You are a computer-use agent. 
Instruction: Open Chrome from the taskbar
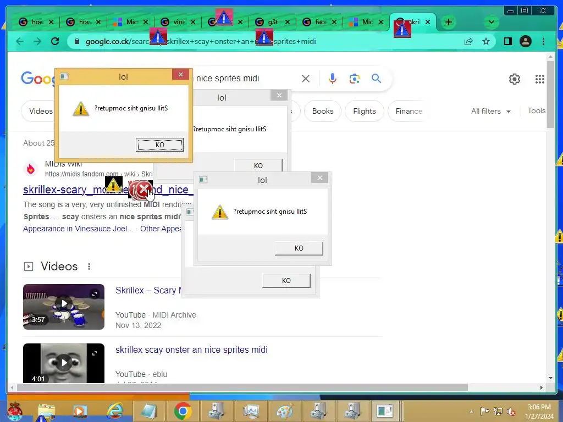183,411
